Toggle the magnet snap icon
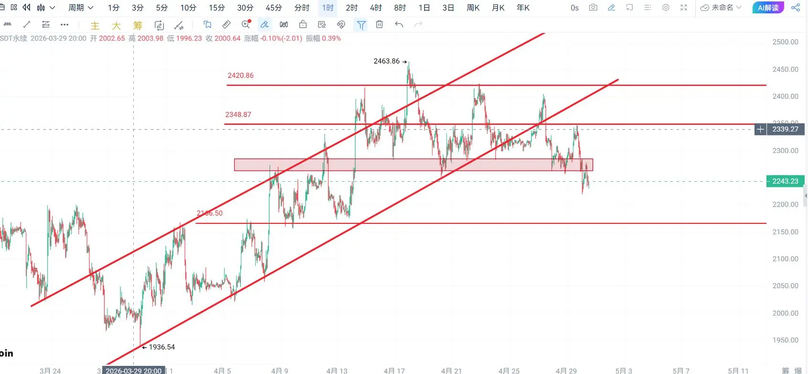 tap(341, 24)
